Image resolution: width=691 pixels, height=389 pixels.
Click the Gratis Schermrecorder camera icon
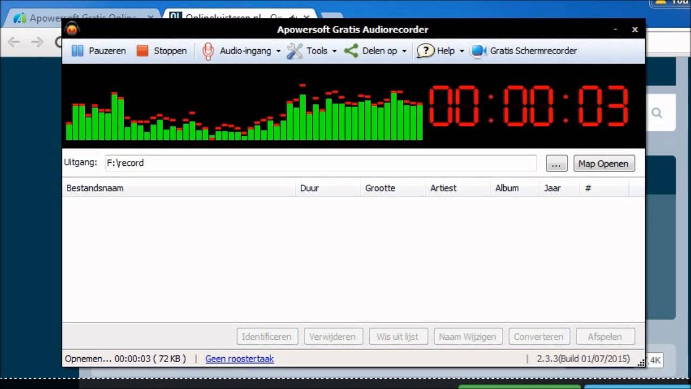pyautogui.click(x=478, y=51)
